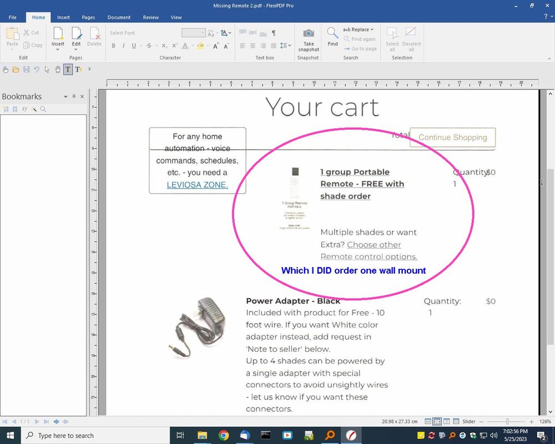Screen dimensions: 555x444
Task: Open the File menu
Action: 13,17
